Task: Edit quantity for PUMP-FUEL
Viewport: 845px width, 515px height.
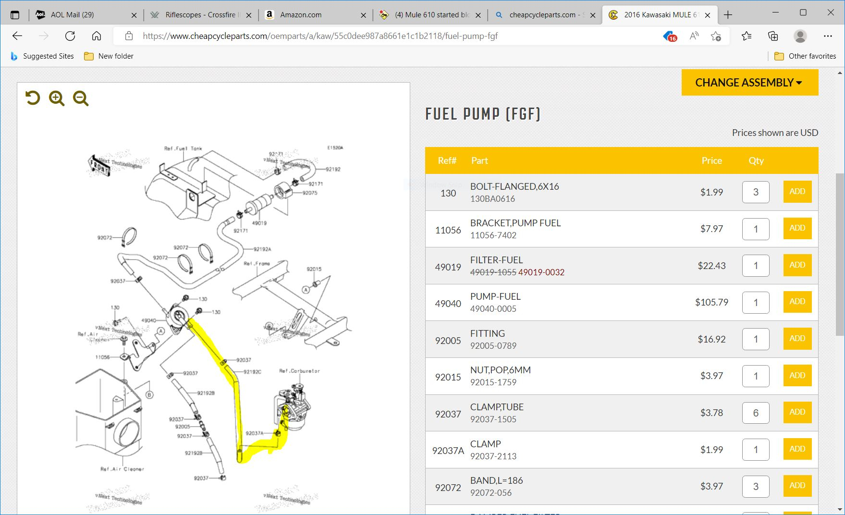Action: click(x=756, y=303)
